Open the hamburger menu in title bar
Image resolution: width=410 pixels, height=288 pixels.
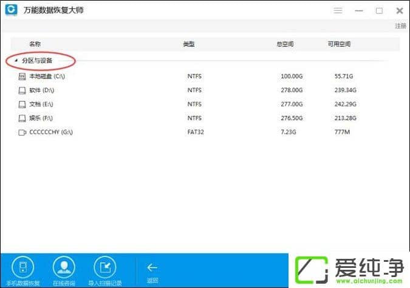[x=338, y=11]
